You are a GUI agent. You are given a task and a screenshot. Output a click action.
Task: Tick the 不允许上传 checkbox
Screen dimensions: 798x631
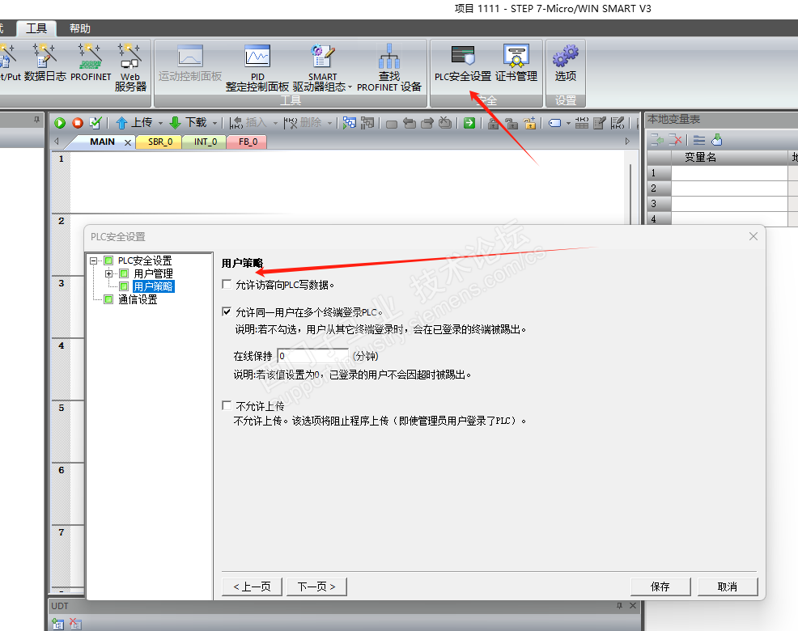[x=227, y=405]
